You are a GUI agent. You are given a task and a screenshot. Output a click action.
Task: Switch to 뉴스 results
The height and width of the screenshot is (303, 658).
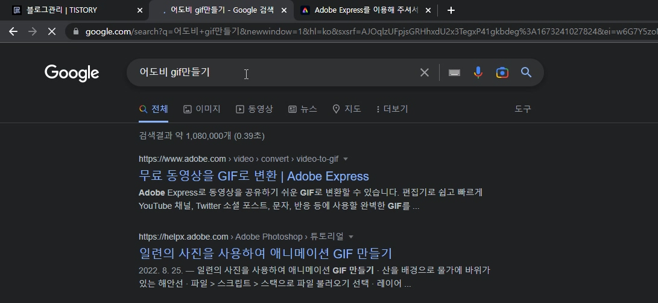pos(303,109)
